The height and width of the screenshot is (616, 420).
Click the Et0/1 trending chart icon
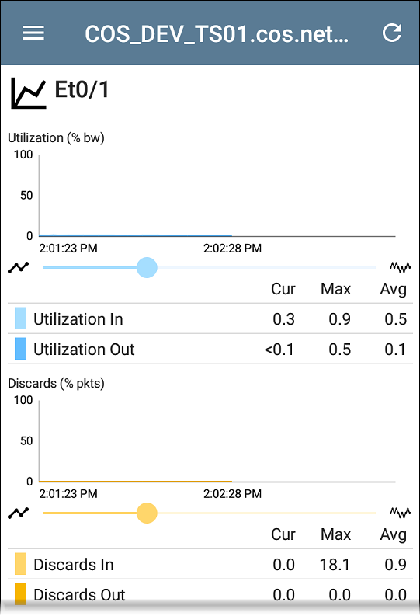coord(28,93)
